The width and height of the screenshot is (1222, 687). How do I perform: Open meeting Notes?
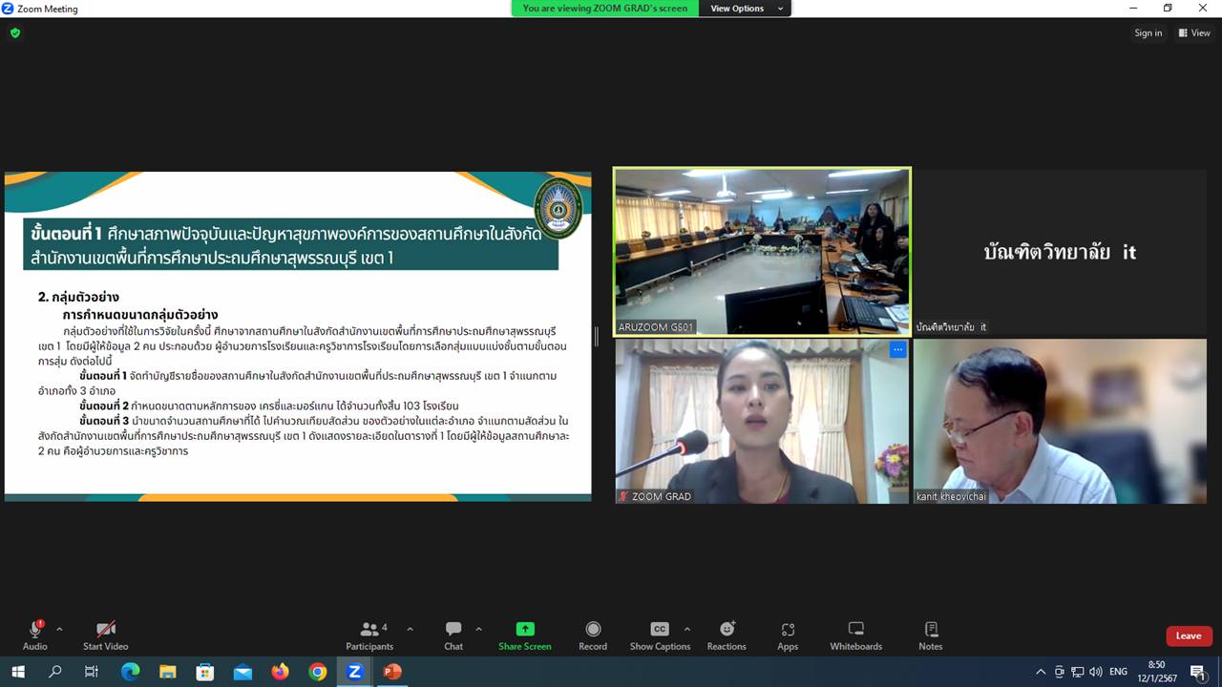(931, 635)
